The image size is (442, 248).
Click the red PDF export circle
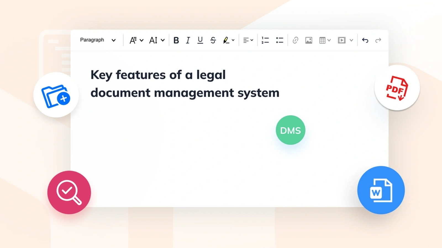(397, 88)
